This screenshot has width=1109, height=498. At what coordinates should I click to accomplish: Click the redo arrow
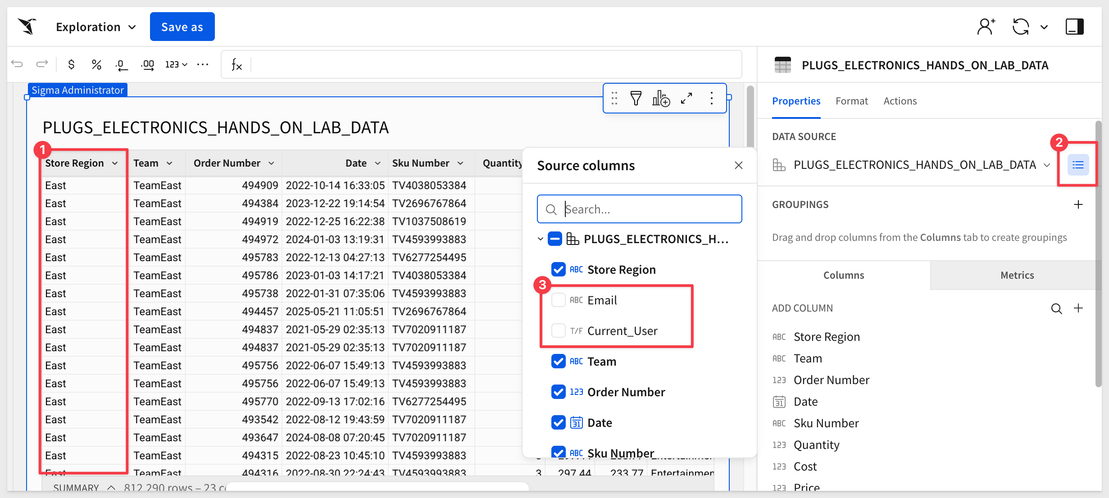pyautogui.click(x=42, y=64)
